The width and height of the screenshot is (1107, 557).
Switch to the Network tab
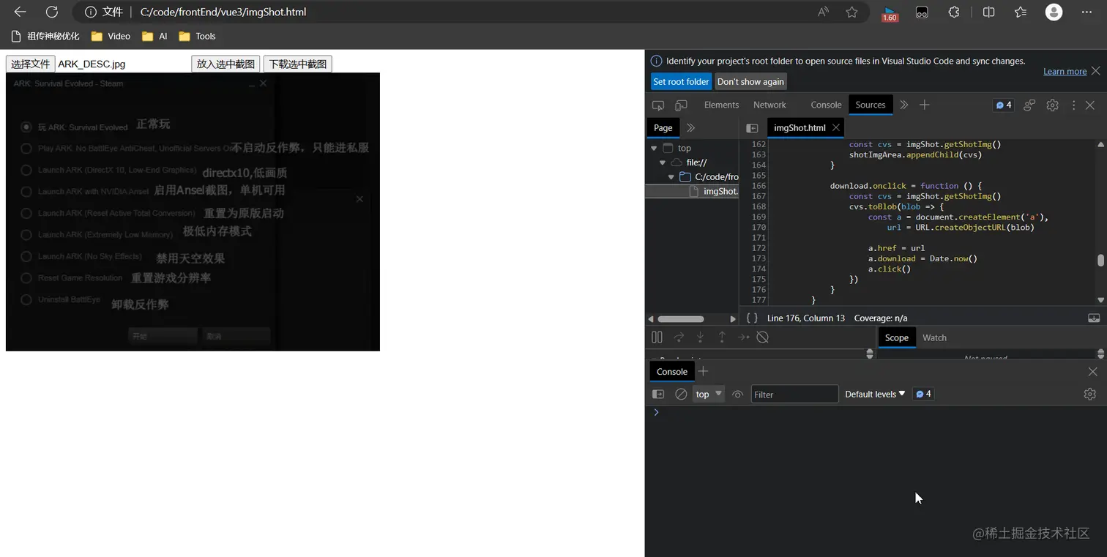point(769,105)
